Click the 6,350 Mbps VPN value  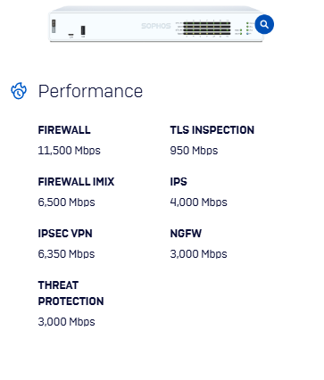66,254
